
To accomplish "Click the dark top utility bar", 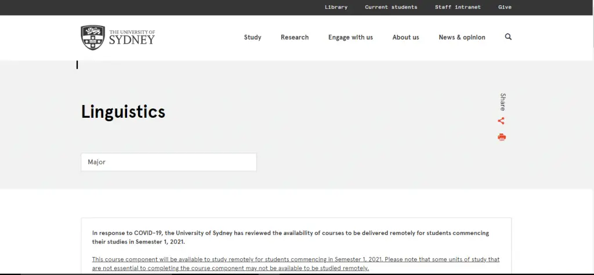I will click(174, 7).
